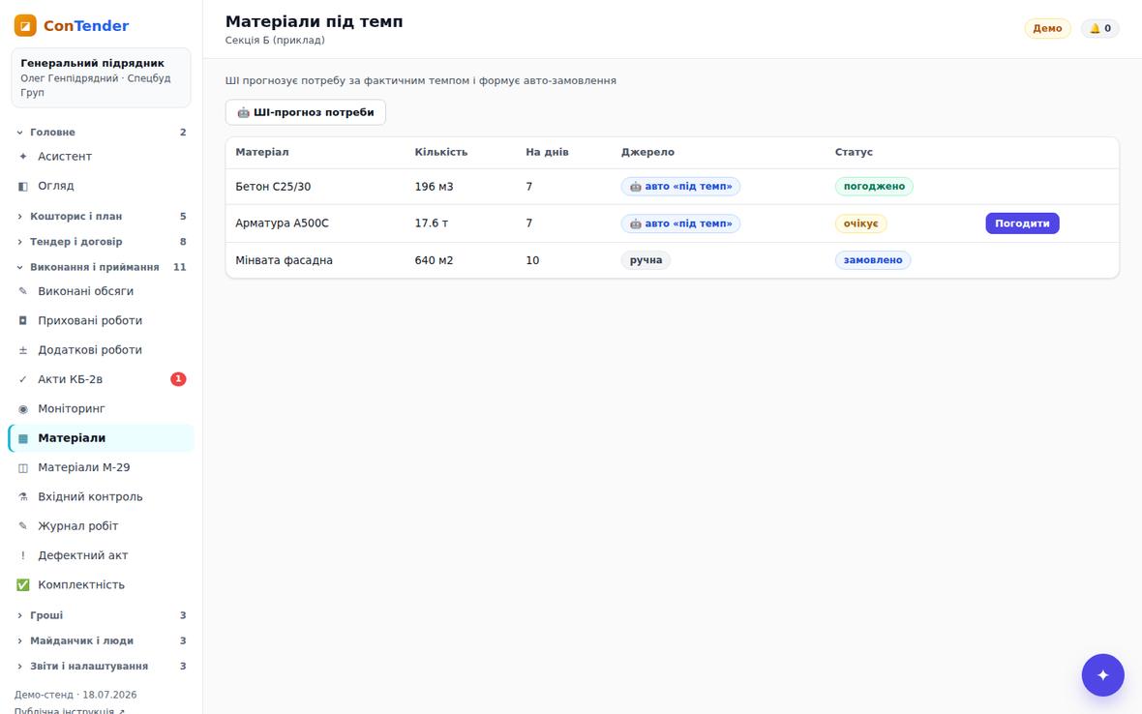The image size is (1142, 714).
Task: Click the red badge on Акти КБ-2в
Action: point(178,379)
